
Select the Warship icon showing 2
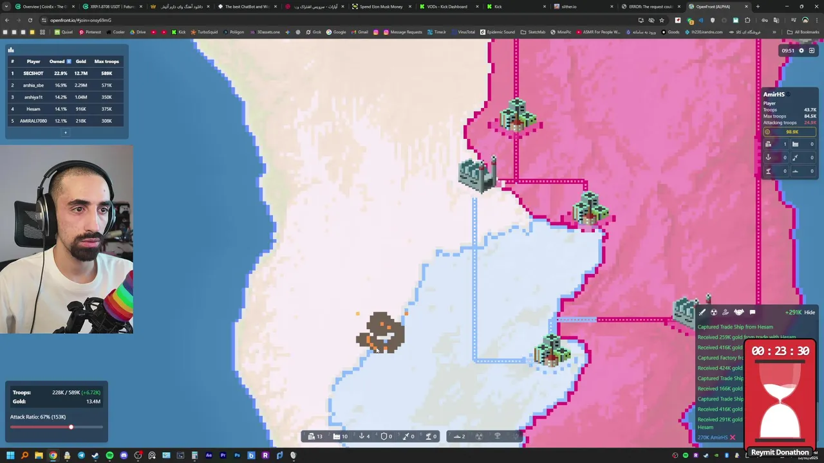[460, 436]
